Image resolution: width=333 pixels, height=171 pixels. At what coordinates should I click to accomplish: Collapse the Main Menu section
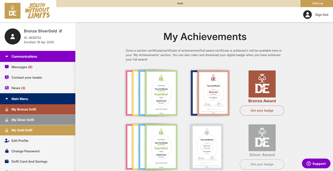pyautogui.click(x=7, y=99)
